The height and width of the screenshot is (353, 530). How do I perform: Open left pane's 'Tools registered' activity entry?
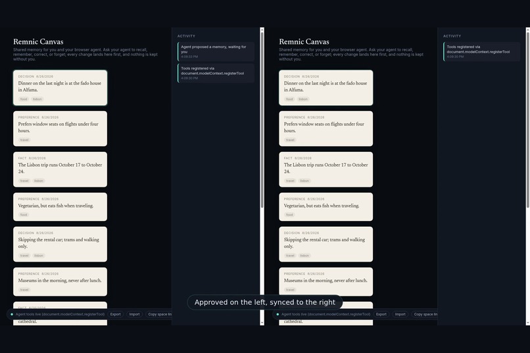pyautogui.click(x=216, y=73)
